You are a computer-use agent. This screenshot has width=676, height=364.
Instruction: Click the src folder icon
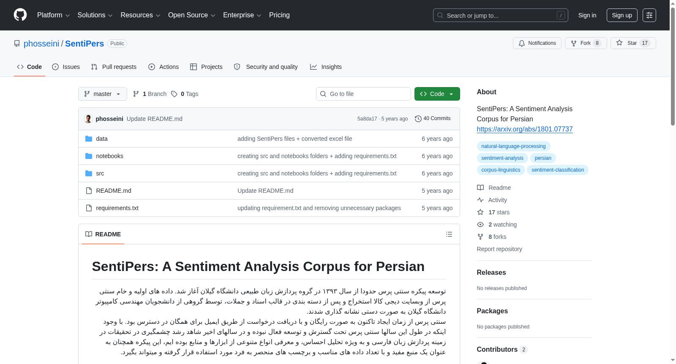pyautogui.click(x=89, y=173)
